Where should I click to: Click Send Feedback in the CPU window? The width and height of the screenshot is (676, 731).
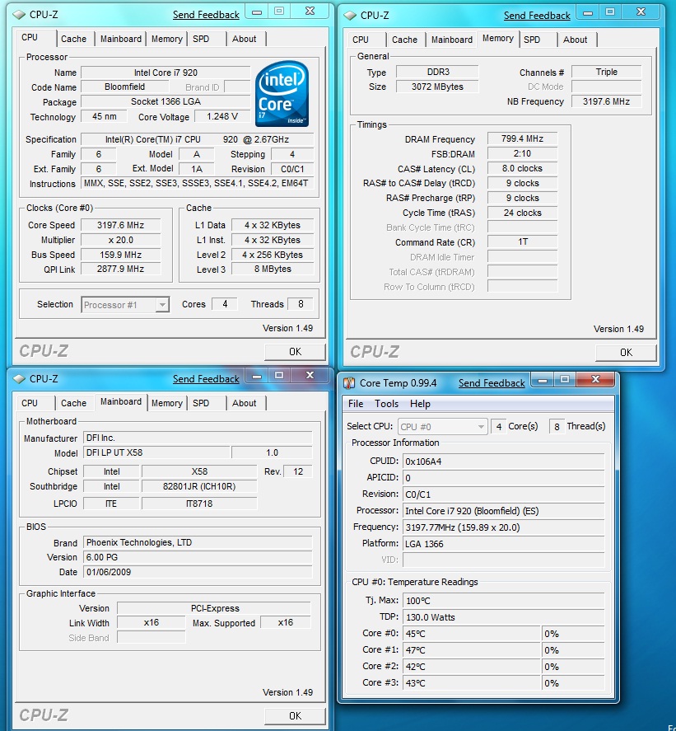click(206, 15)
